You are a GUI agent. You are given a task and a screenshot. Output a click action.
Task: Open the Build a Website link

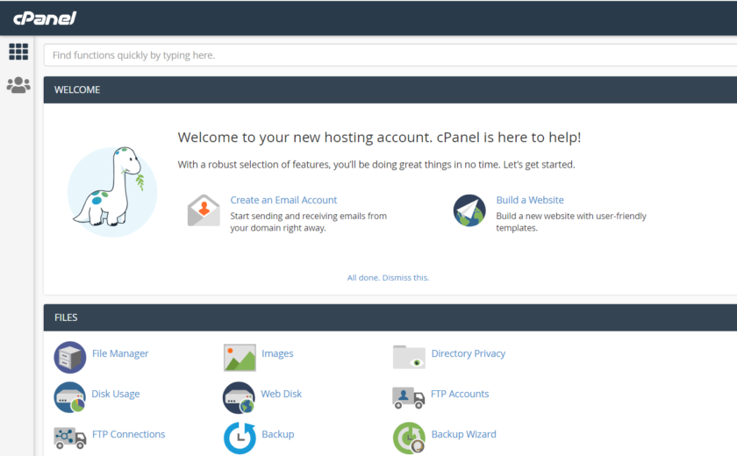[x=530, y=200]
